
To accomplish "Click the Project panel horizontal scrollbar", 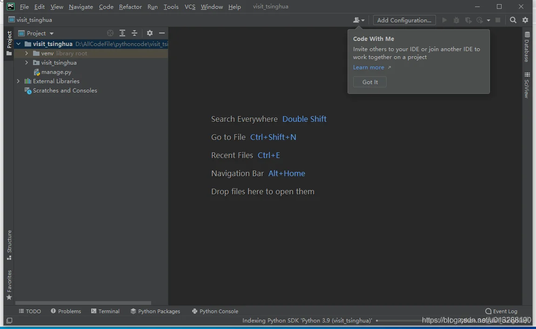I will 83,303.
